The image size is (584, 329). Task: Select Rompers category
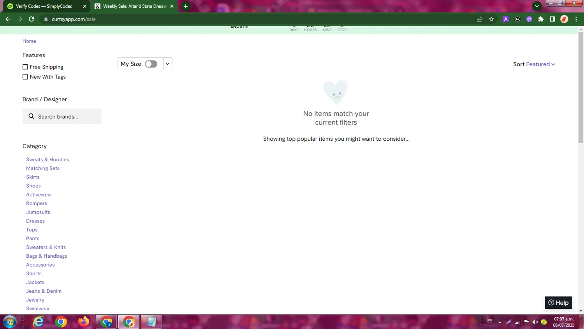(x=37, y=203)
